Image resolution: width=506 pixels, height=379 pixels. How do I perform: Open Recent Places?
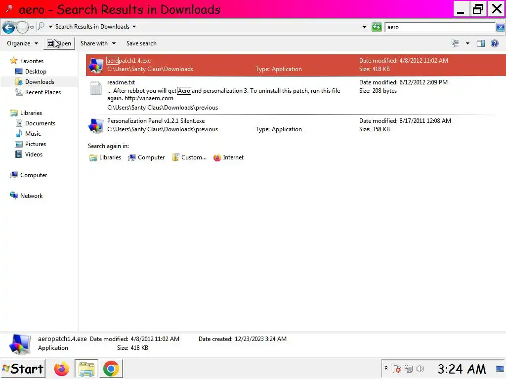coord(43,92)
